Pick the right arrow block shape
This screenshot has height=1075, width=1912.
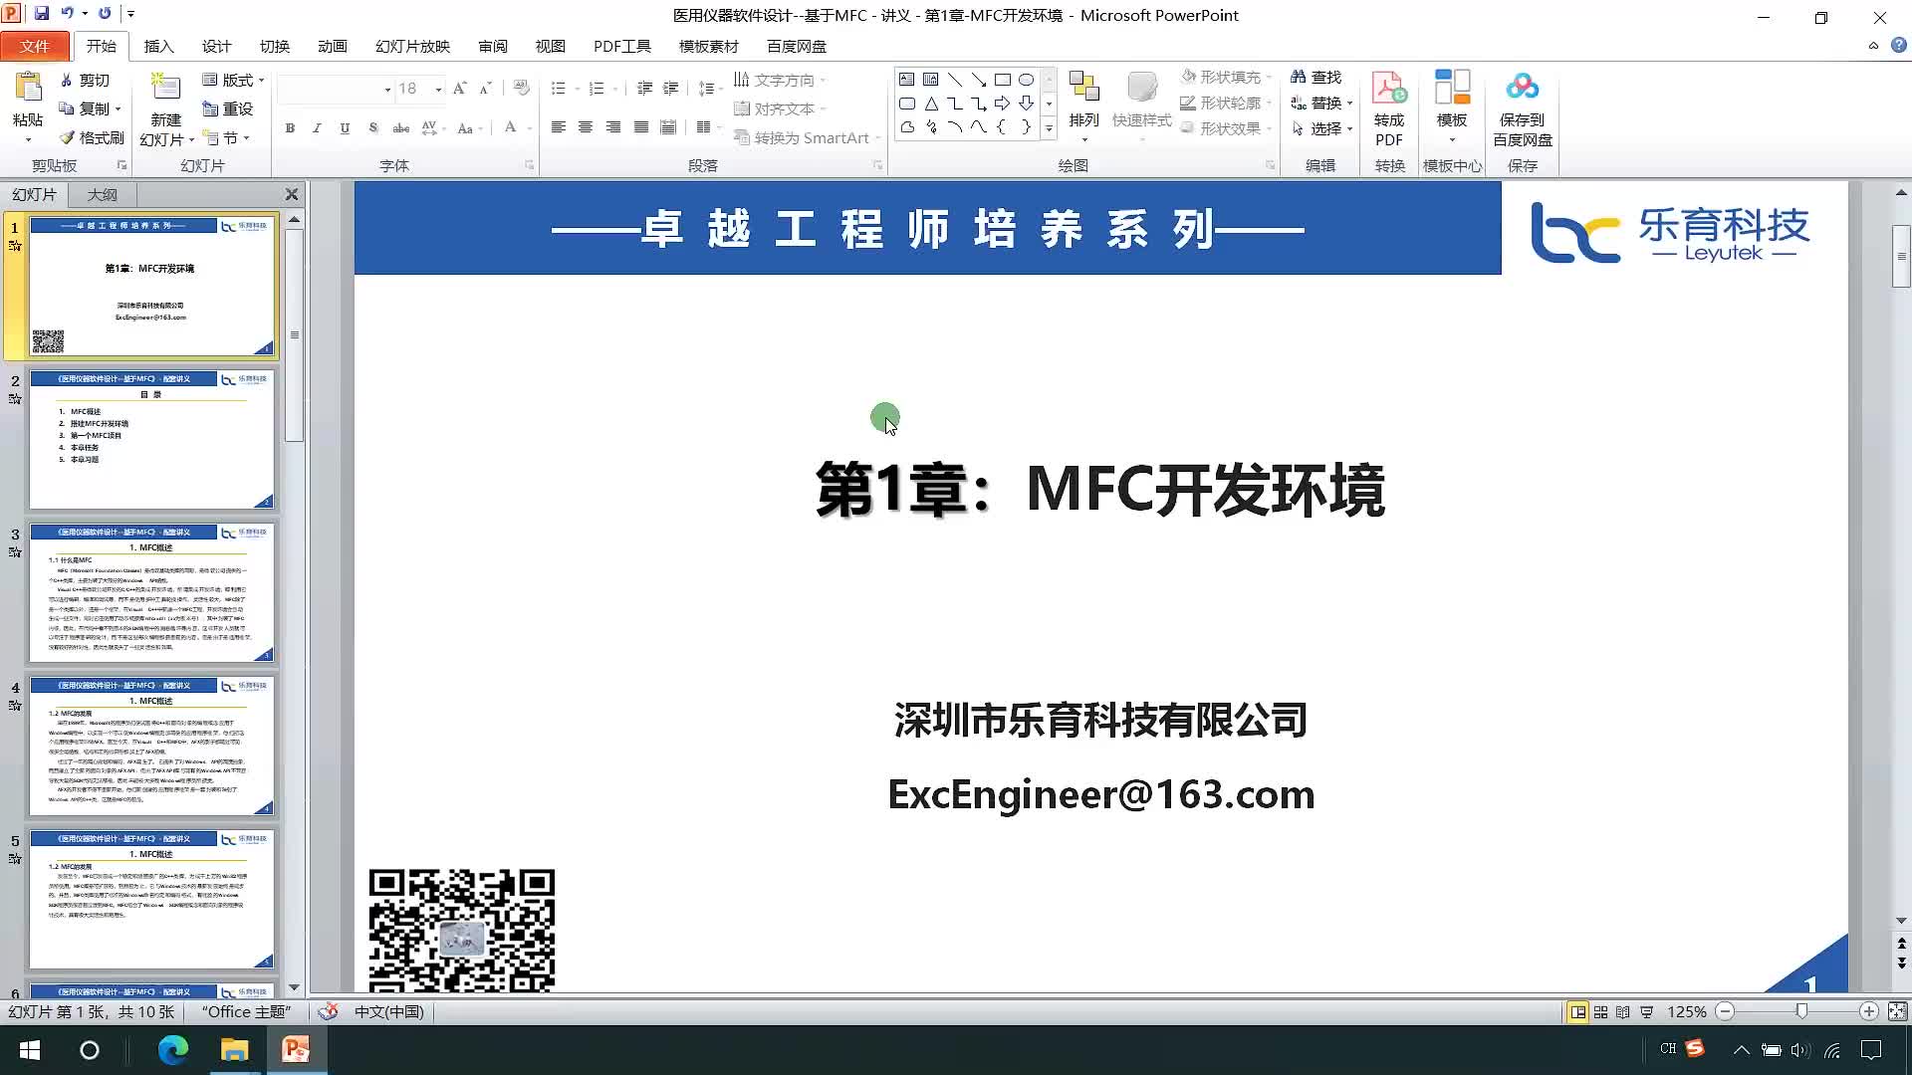pos(1003,104)
